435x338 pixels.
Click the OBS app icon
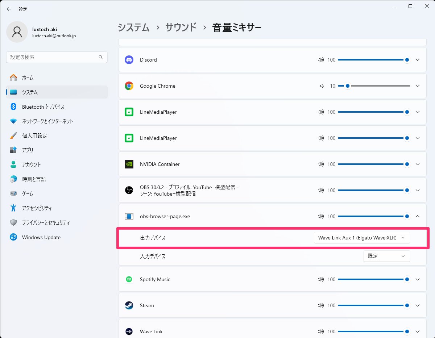[129, 190]
